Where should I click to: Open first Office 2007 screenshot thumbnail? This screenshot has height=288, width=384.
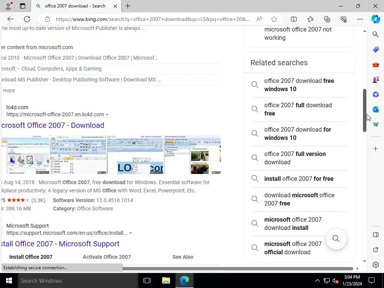pyautogui.click(x=25, y=154)
